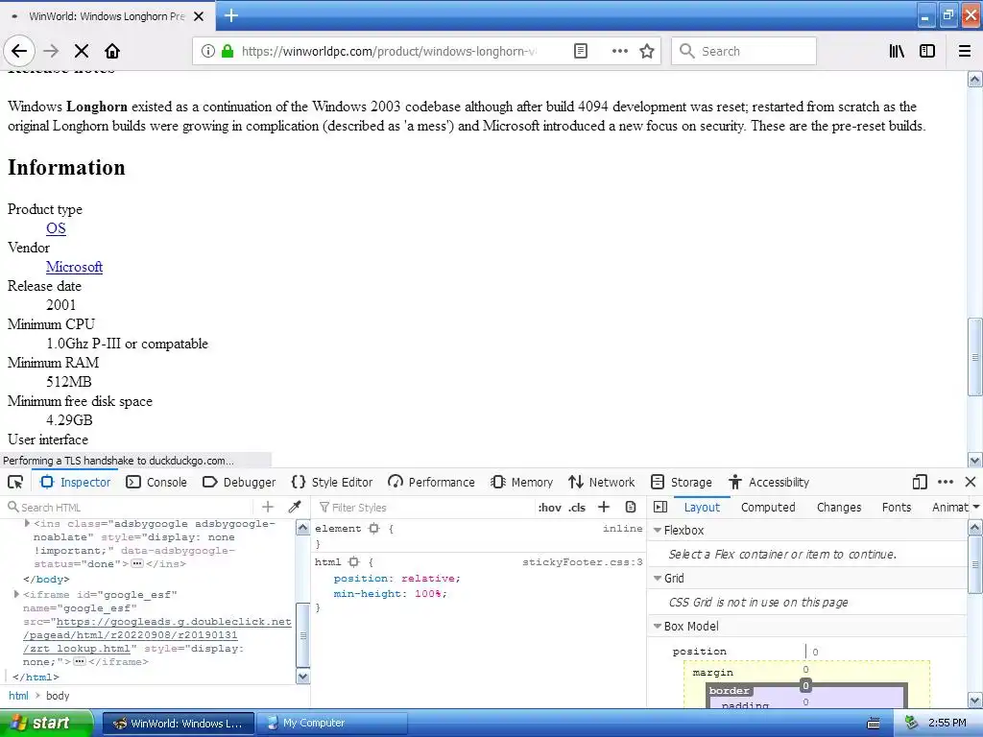Open the browser home page

(x=112, y=51)
